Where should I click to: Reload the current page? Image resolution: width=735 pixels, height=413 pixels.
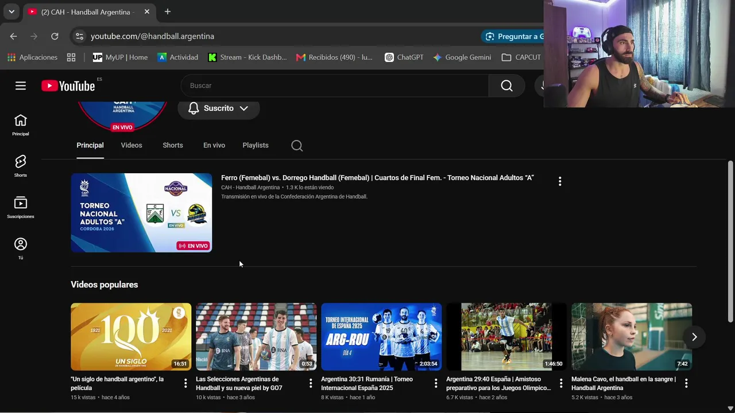(x=55, y=36)
